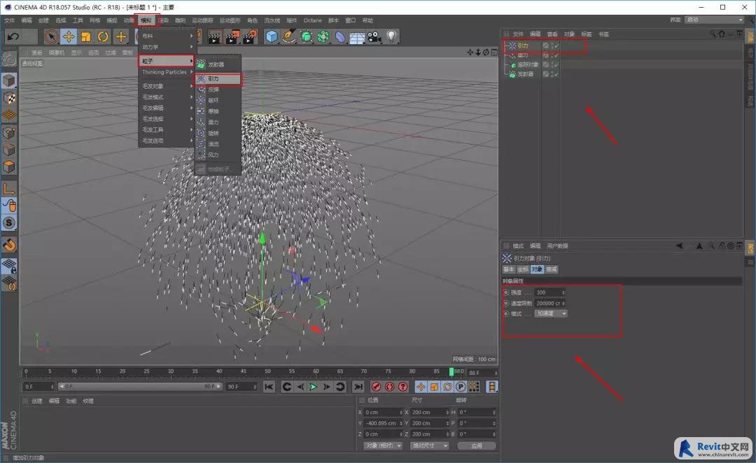Toggle point level animation dots icon

coord(474,387)
